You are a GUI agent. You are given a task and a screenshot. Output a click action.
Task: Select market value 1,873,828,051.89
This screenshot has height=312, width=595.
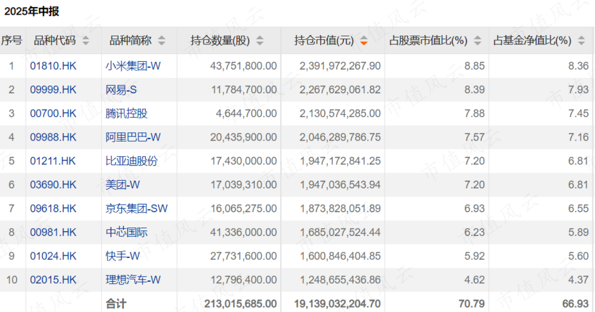click(340, 209)
